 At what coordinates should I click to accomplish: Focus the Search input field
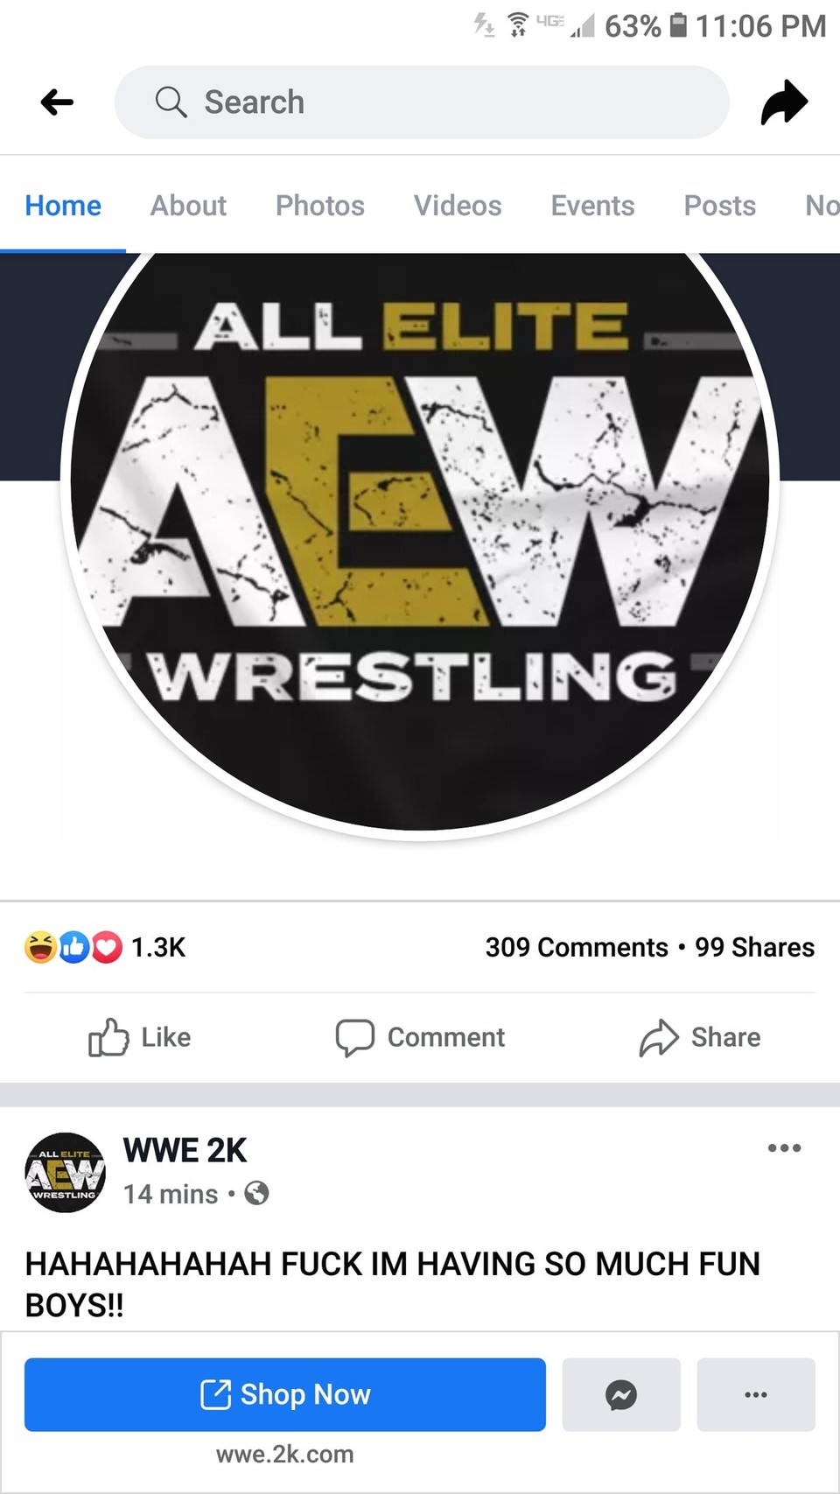click(x=422, y=102)
